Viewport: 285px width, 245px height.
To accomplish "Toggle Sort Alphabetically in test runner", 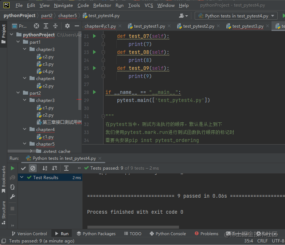I will coord(45,168).
